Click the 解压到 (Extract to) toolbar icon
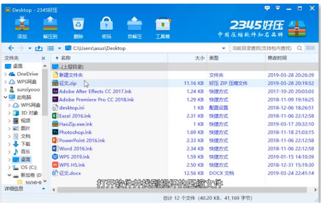The image size is (321, 208). [x=50, y=27]
